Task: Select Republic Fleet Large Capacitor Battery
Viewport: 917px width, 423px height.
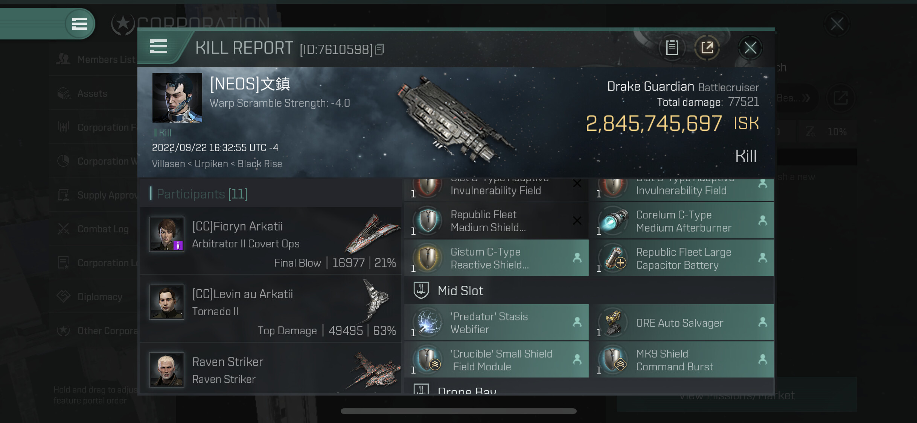Action: coord(684,258)
